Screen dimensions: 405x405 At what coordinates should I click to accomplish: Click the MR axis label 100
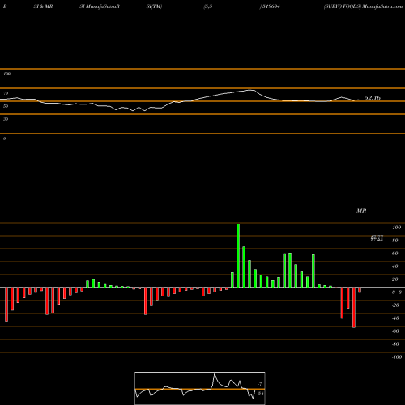click(396, 228)
